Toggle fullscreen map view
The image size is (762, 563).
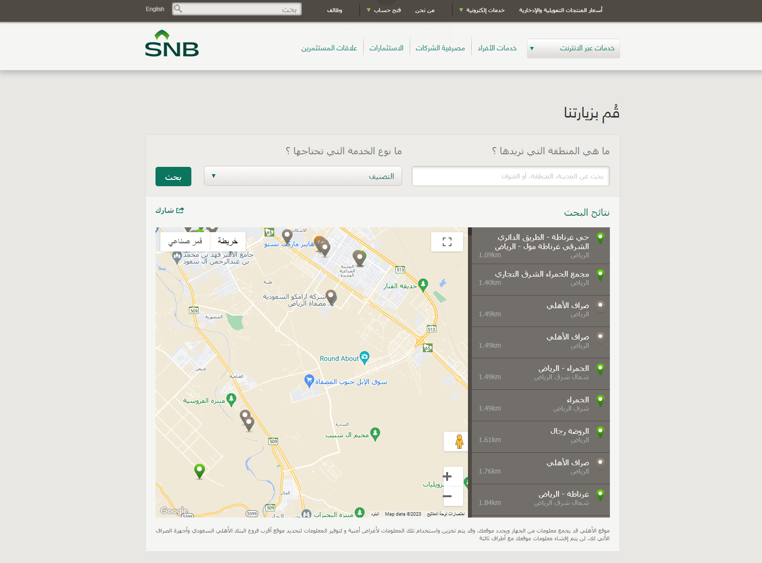[447, 242]
